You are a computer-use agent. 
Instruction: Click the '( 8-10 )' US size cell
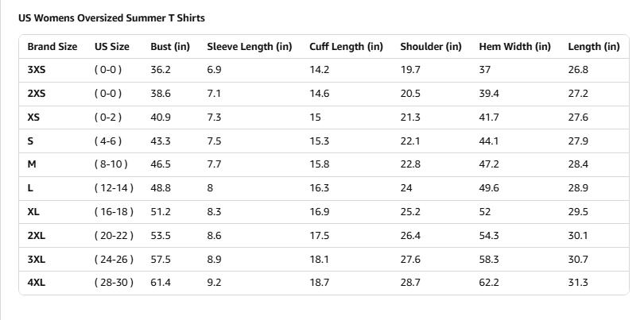coord(111,164)
